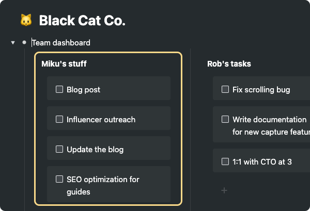The image size is (310, 211).
Task: Click the cat emoji page icon
Action: coord(26,21)
